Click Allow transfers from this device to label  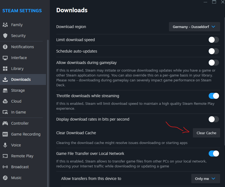[x=91, y=179]
